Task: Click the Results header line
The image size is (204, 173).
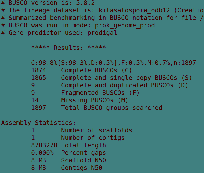Action: [x=68, y=48]
